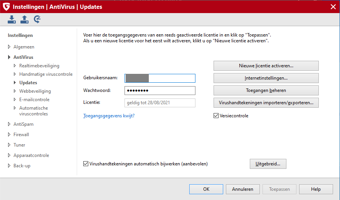Open Handmatige viruscontrole settings
Viewport: 340px width, 200px height.
tap(46, 74)
